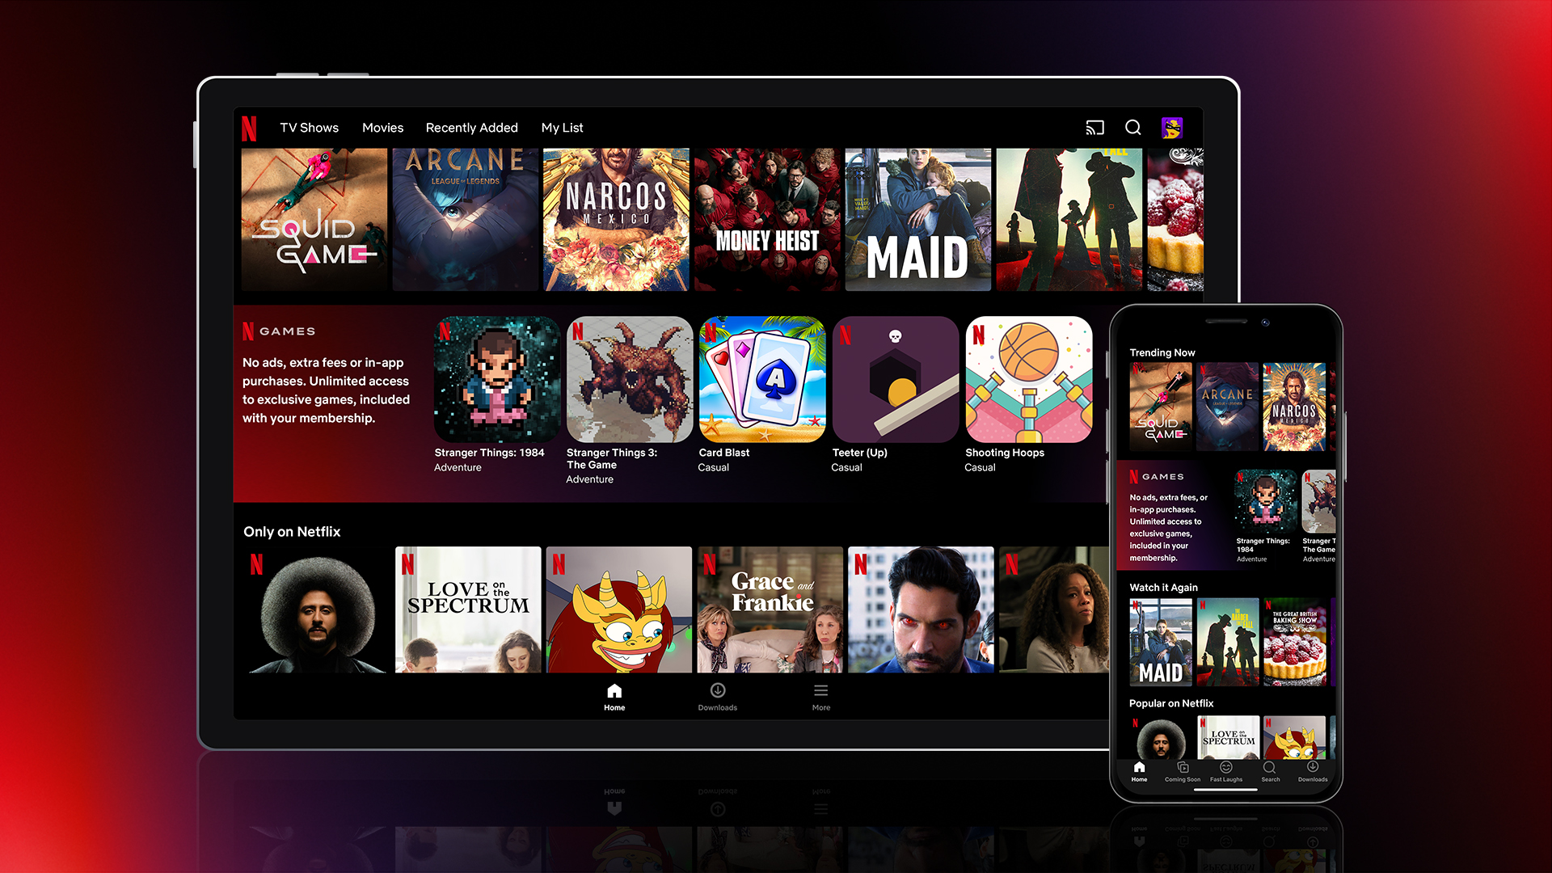Screen dimensions: 1552x873
Task: Click the Search icon on tablet
Action: [1132, 127]
